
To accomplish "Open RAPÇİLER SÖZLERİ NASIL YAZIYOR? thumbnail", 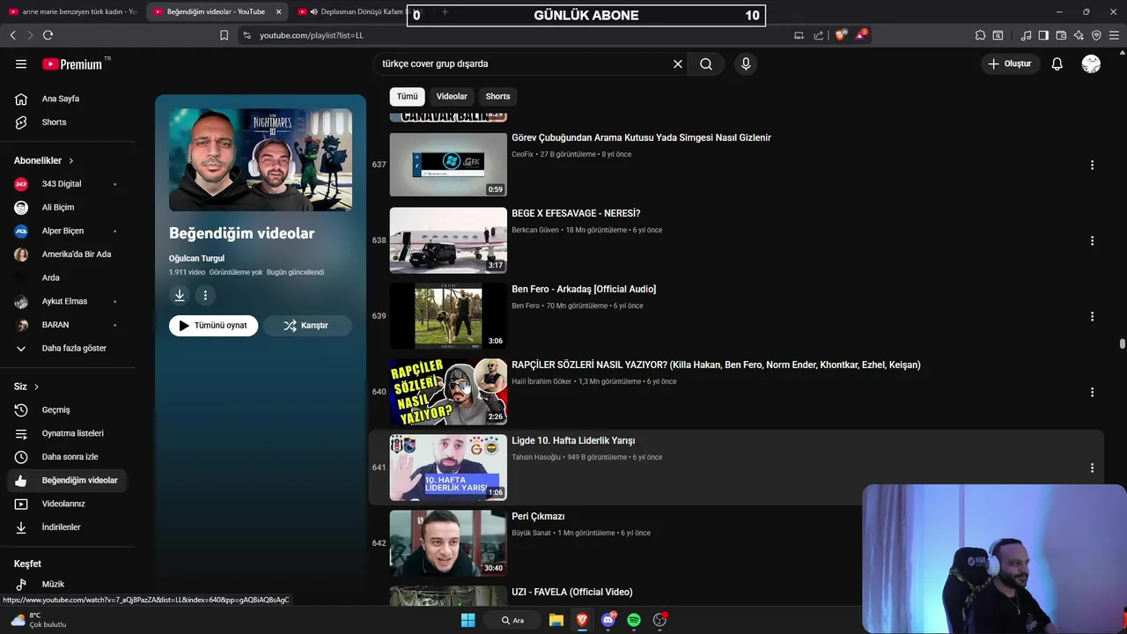I will click(x=448, y=392).
